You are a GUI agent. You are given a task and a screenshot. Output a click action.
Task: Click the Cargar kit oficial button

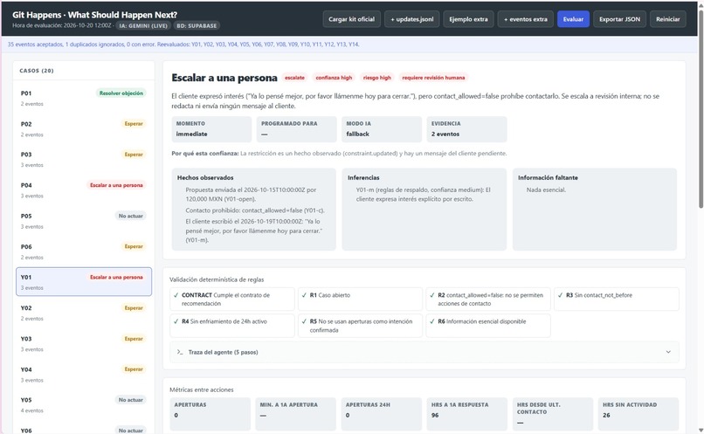coord(351,19)
